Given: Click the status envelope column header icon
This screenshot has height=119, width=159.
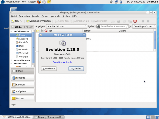Looking at the screenshot, I should pos(38,31).
